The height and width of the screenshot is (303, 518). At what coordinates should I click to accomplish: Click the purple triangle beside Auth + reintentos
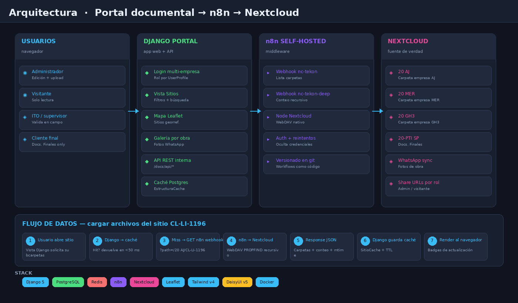tap(269, 139)
